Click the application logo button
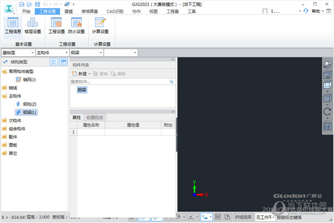 pyautogui.click(x=9, y=9)
